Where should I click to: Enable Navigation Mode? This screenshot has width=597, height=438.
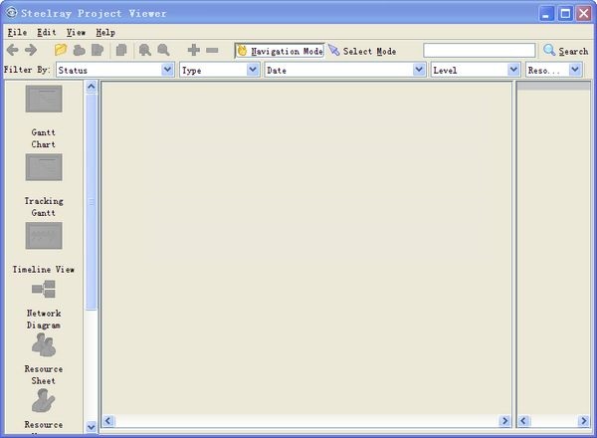click(x=280, y=51)
